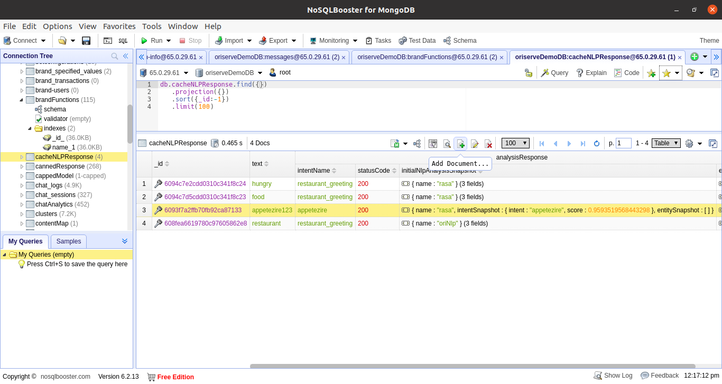Open the 100 page size dropdown
722x384 pixels.
(515, 143)
